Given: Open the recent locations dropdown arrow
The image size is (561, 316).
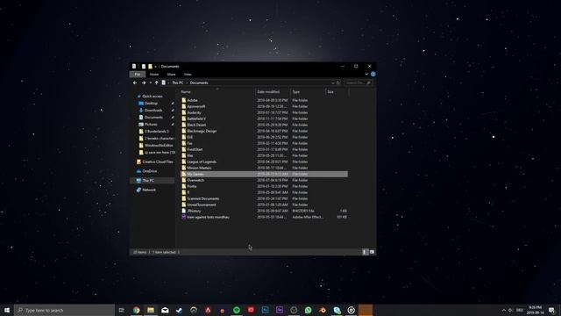Looking at the screenshot, I should click(x=150, y=83).
